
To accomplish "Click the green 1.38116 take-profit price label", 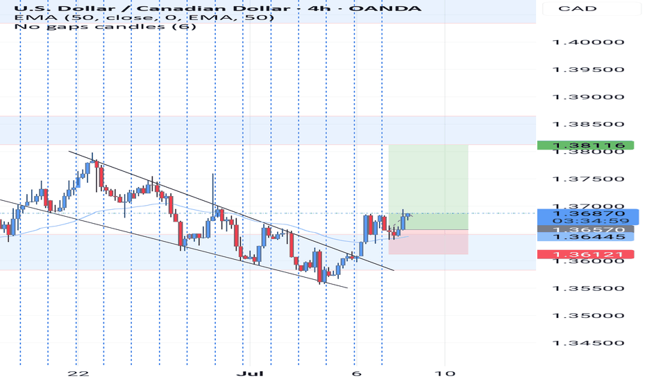I will pyautogui.click(x=585, y=145).
